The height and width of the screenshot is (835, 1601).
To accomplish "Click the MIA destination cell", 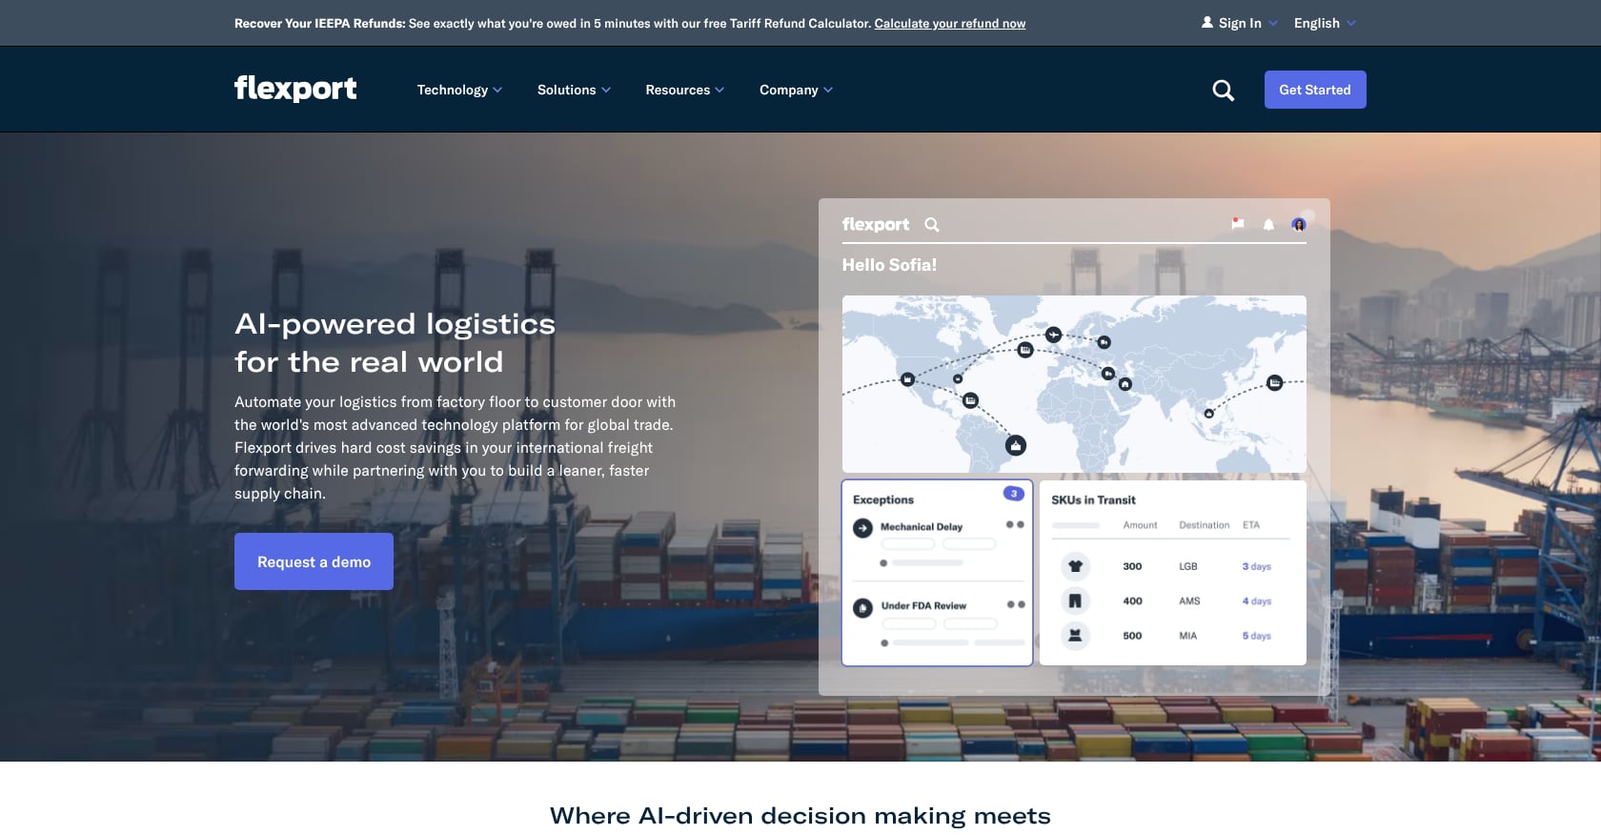I will click(x=1187, y=636).
